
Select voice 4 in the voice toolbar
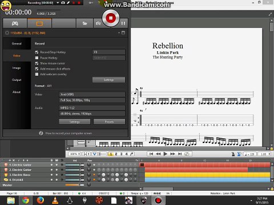(126, 154)
